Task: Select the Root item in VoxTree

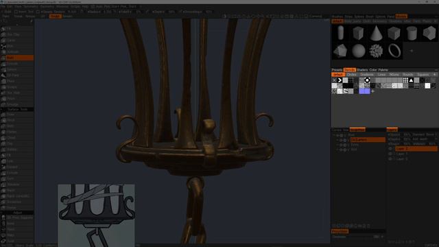Action: click(351, 135)
